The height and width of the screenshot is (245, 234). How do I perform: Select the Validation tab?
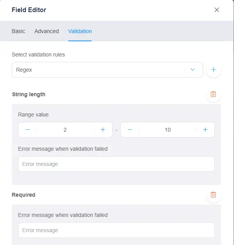80,31
